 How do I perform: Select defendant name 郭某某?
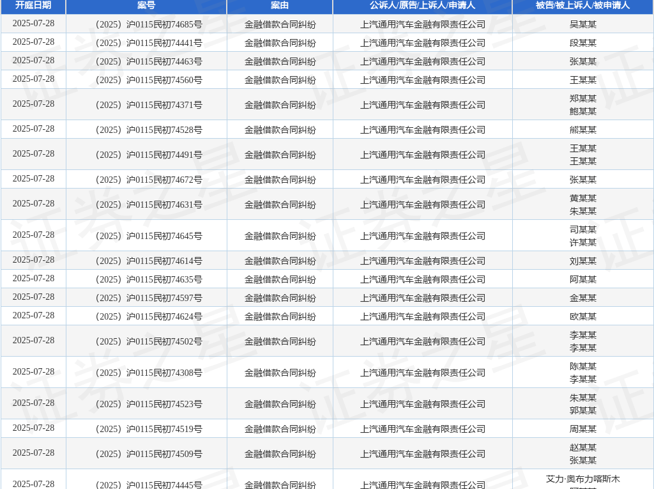pyautogui.click(x=583, y=410)
